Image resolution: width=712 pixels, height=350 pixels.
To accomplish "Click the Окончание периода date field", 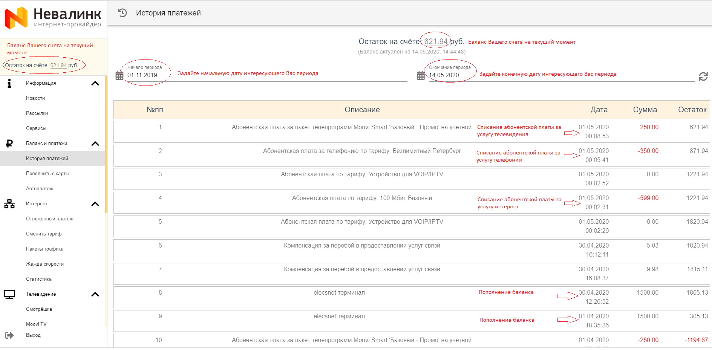I will click(x=562, y=75).
